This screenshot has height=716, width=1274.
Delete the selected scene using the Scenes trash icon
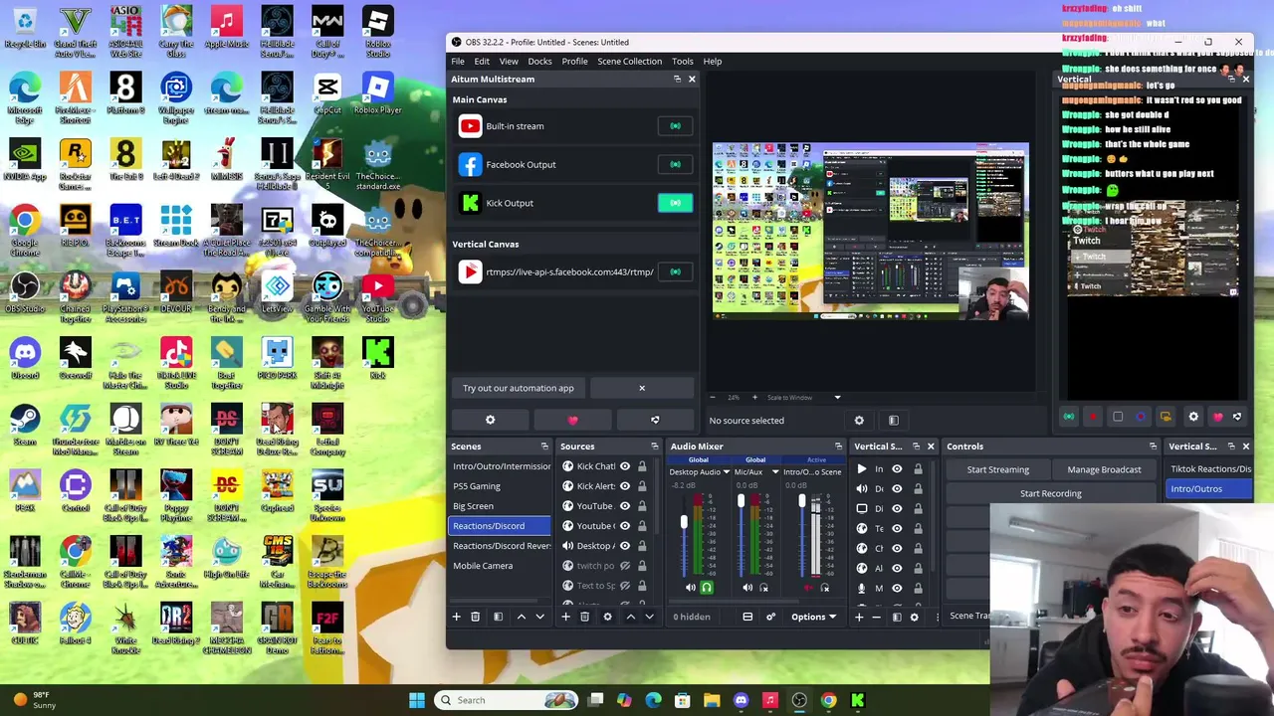coord(475,617)
